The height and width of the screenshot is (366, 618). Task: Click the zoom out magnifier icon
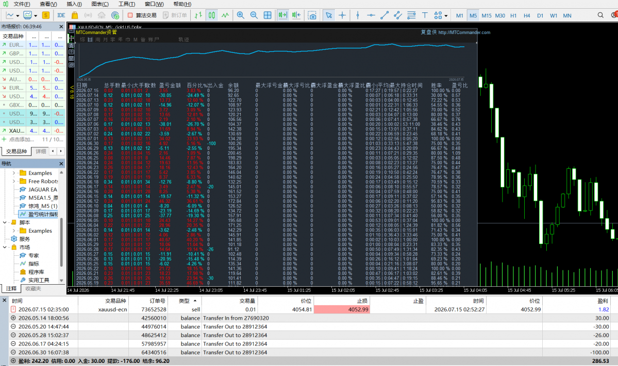(254, 15)
